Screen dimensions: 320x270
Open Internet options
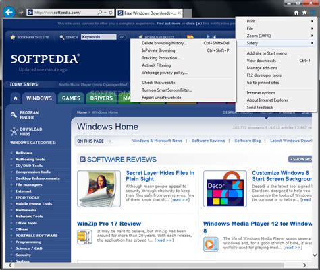[x=276, y=93]
